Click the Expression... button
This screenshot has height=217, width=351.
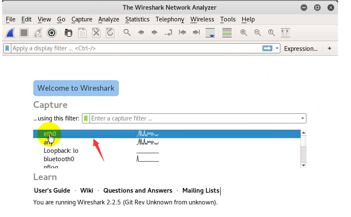pyautogui.click(x=301, y=49)
